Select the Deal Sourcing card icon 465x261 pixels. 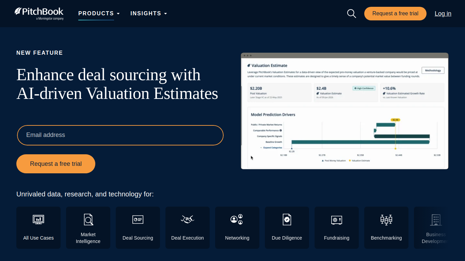(x=138, y=220)
